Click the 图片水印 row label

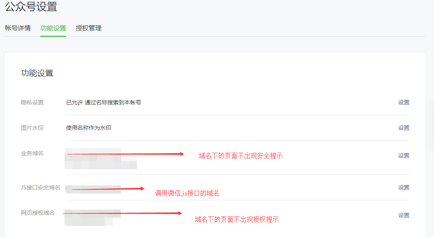click(x=31, y=127)
